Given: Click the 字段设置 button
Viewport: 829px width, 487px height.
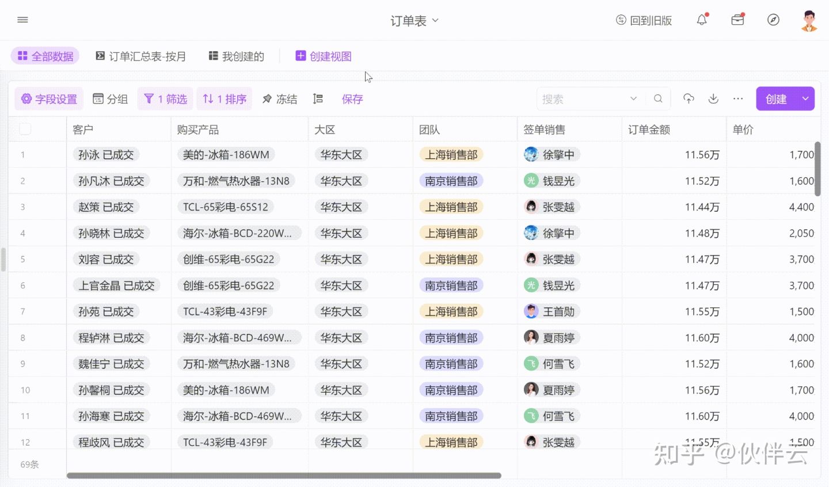Looking at the screenshot, I should [x=50, y=99].
